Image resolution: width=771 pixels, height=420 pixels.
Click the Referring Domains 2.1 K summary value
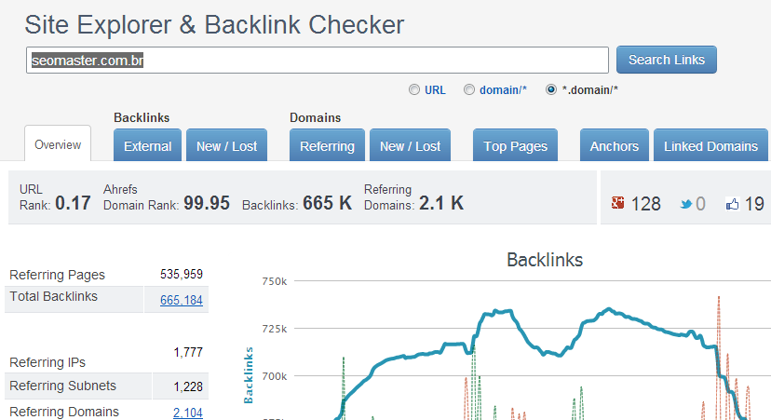click(441, 203)
